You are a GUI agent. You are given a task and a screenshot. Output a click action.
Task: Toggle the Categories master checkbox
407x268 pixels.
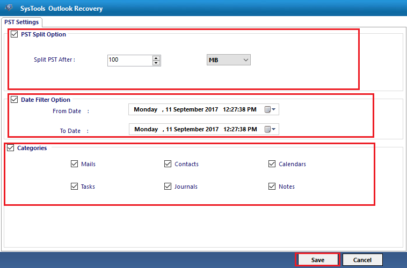(x=10, y=148)
